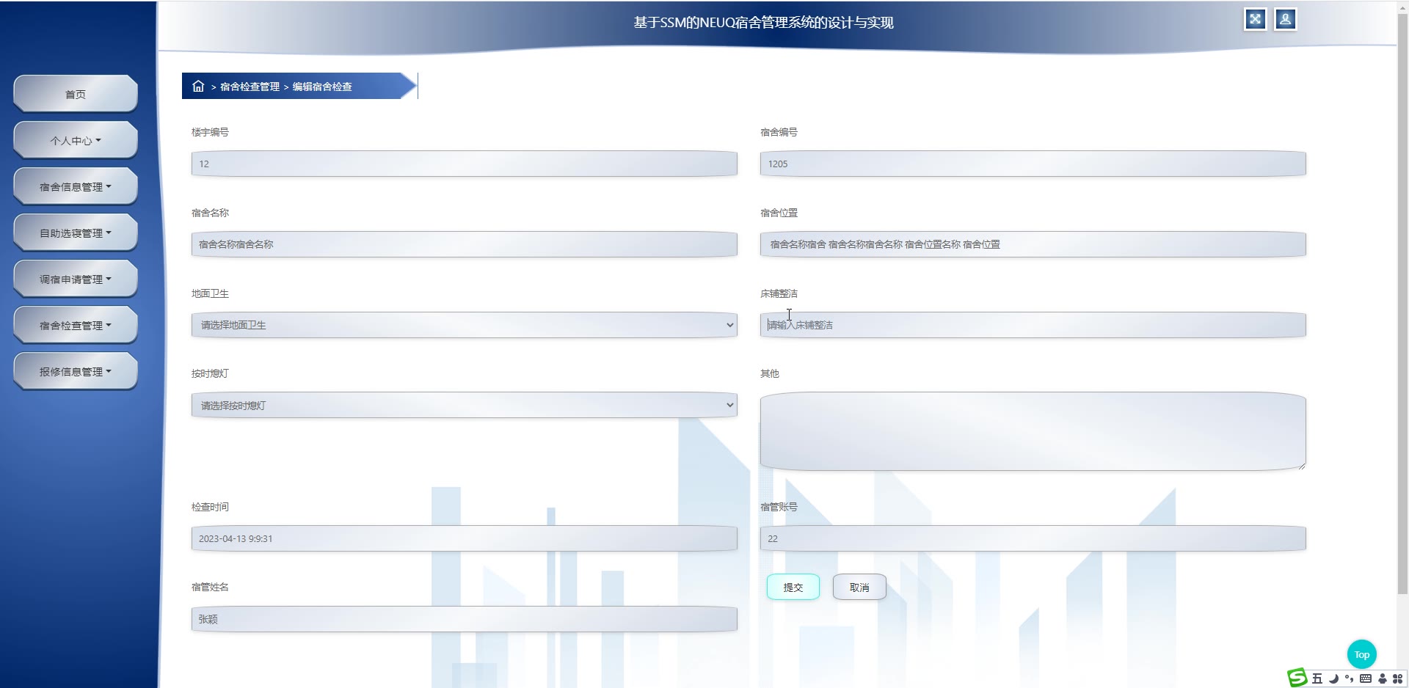Click the 宿舍位置 input field
This screenshot has width=1409, height=688.
tap(1033, 244)
